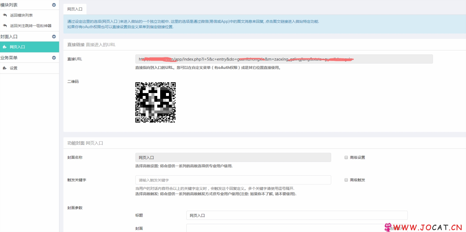Enable the 高级触发 checkbox
Image resolution: width=466 pixels, height=232 pixels.
pyautogui.click(x=346, y=180)
